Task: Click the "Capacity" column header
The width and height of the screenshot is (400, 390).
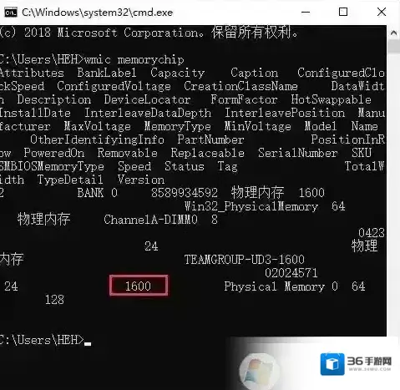Action: pyautogui.click(x=178, y=73)
